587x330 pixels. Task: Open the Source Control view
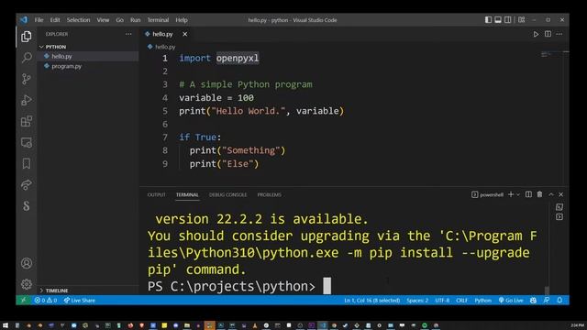[27, 79]
